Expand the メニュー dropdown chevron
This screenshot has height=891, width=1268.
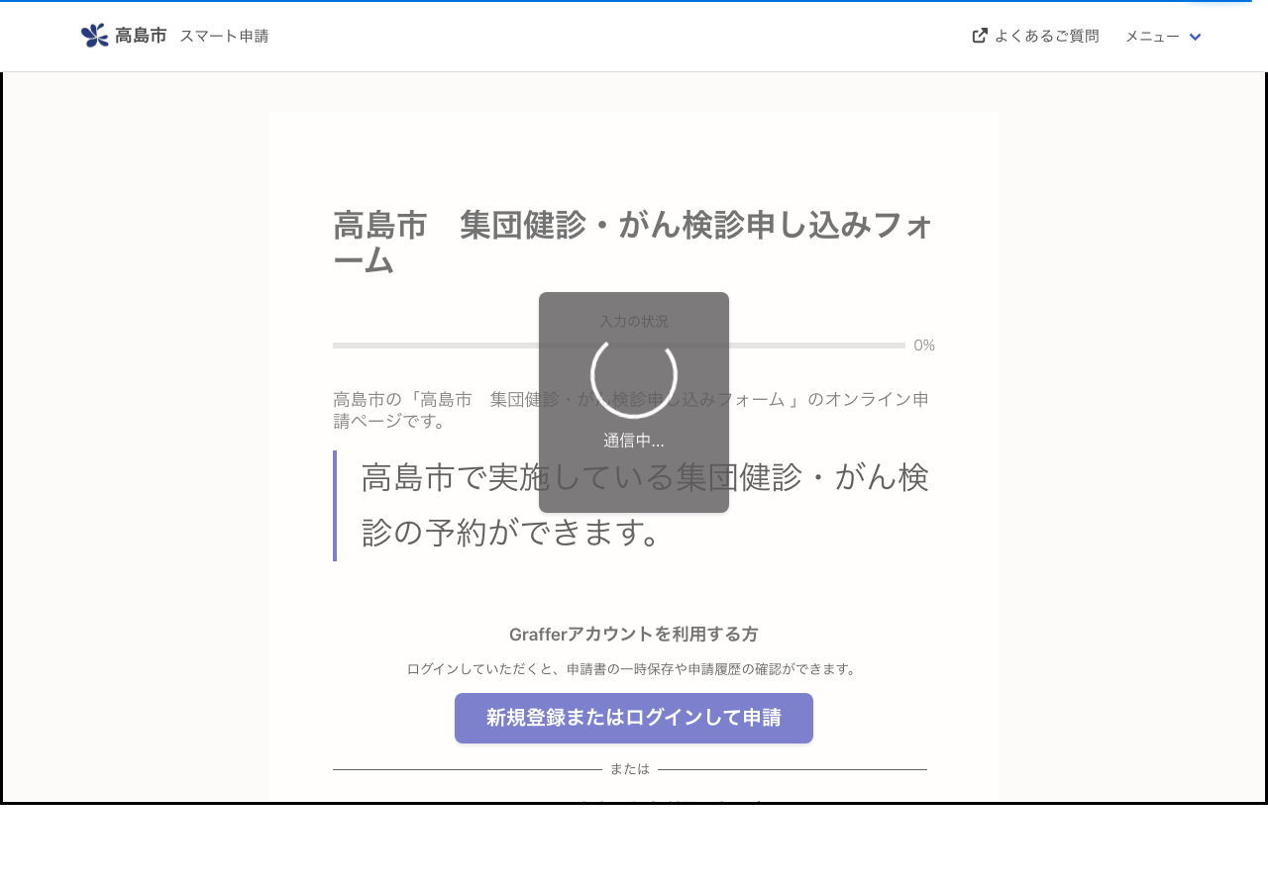tap(1195, 37)
